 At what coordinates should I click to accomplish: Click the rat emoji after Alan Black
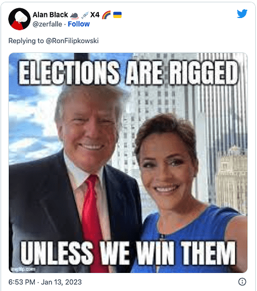[74, 15]
